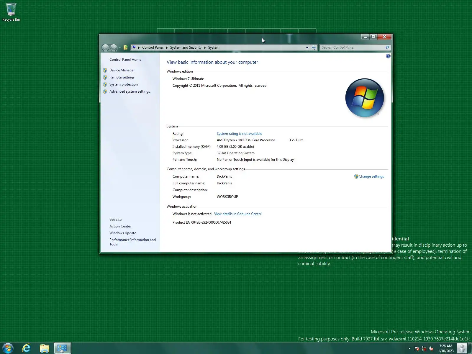Screen dimensions: 472x354
Task: Click the network tray icon
Action: coord(424,348)
